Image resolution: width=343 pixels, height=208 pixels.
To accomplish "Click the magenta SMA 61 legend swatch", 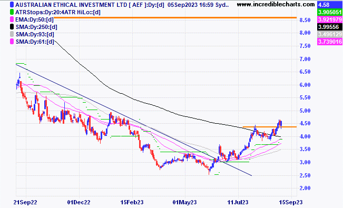I will (12, 42).
